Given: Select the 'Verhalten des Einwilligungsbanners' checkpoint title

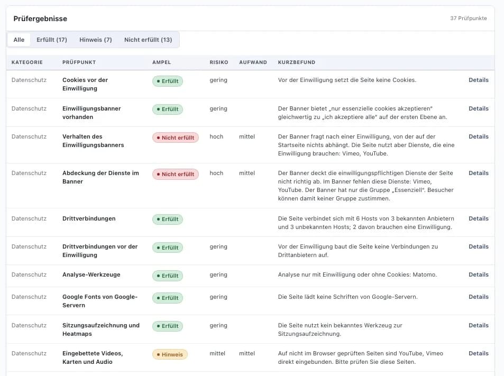Looking at the screenshot, I should pyautogui.click(x=93, y=141).
